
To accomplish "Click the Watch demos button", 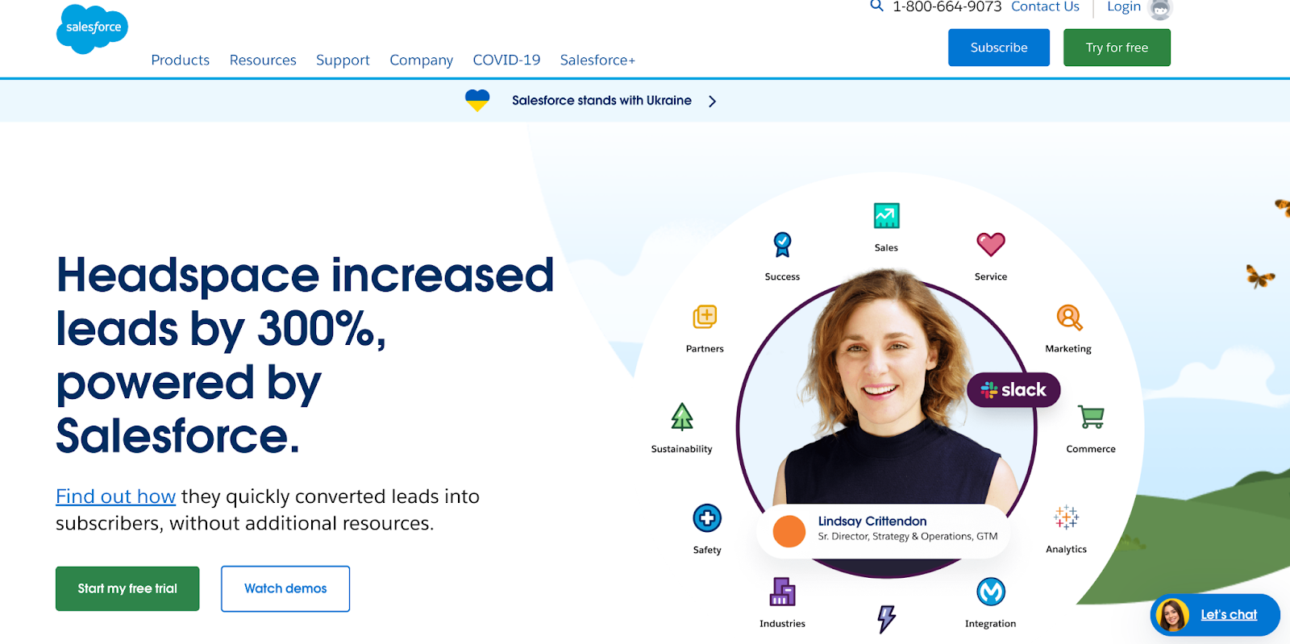I will (285, 588).
